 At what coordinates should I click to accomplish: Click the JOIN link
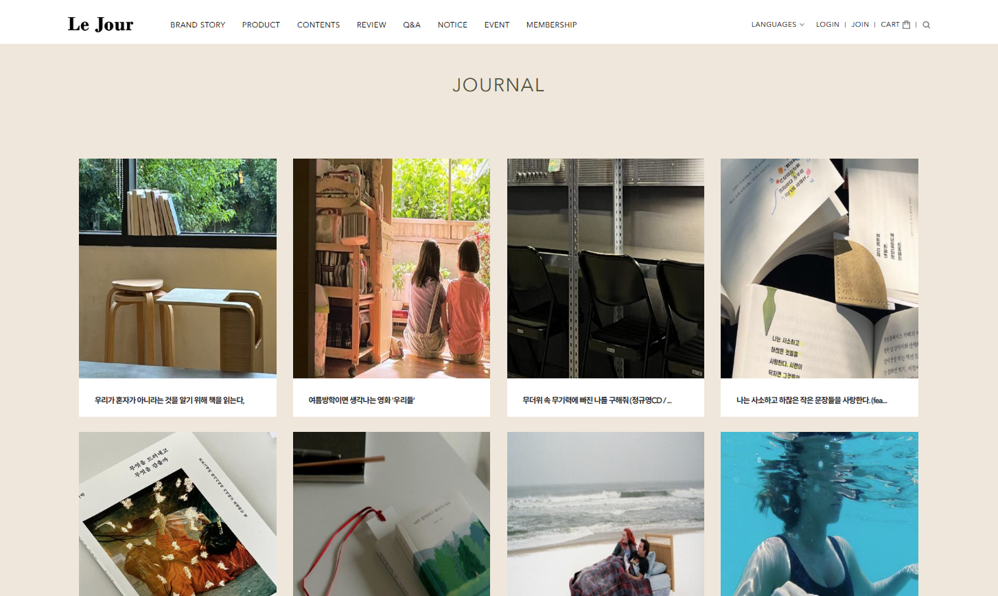click(x=860, y=25)
